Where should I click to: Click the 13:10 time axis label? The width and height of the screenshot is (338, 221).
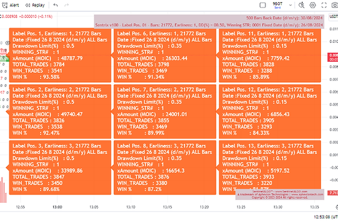click(x=130, y=207)
